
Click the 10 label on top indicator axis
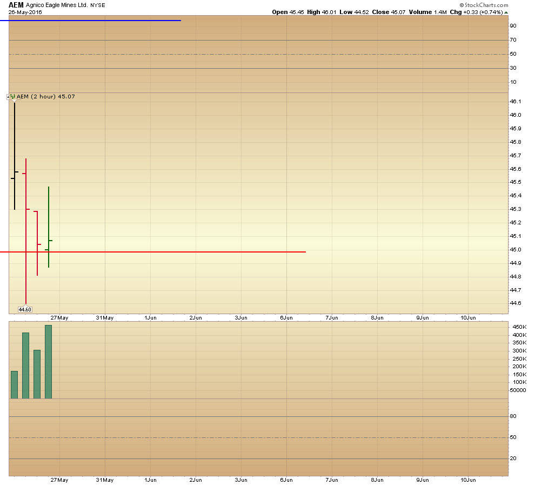[513, 82]
